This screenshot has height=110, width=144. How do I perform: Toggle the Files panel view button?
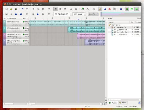pos(100,9)
